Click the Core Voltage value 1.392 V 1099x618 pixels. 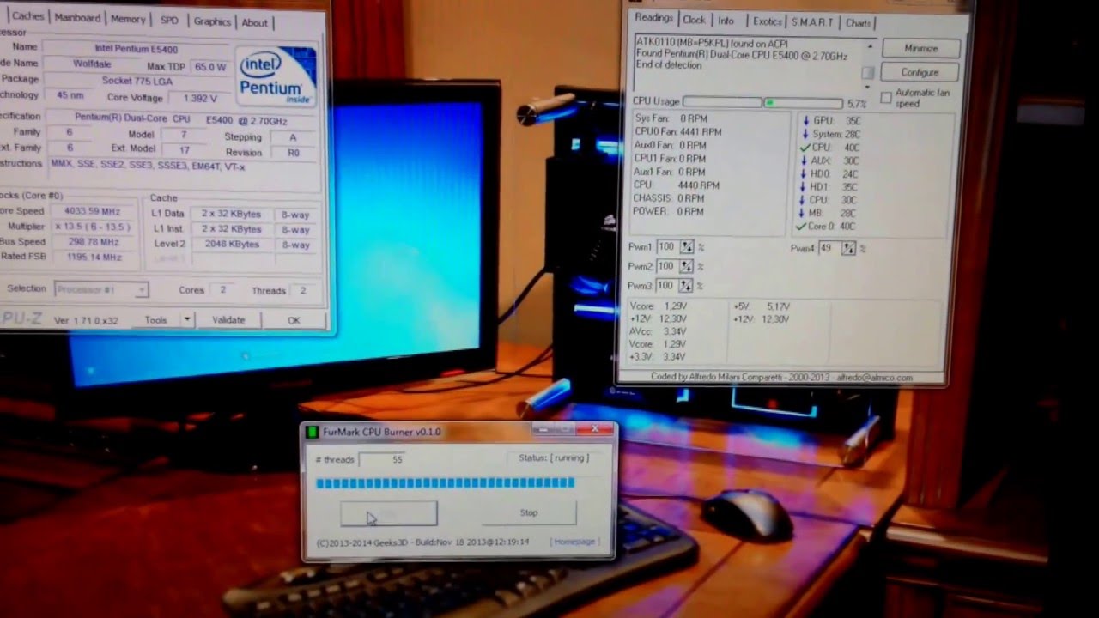click(x=200, y=98)
